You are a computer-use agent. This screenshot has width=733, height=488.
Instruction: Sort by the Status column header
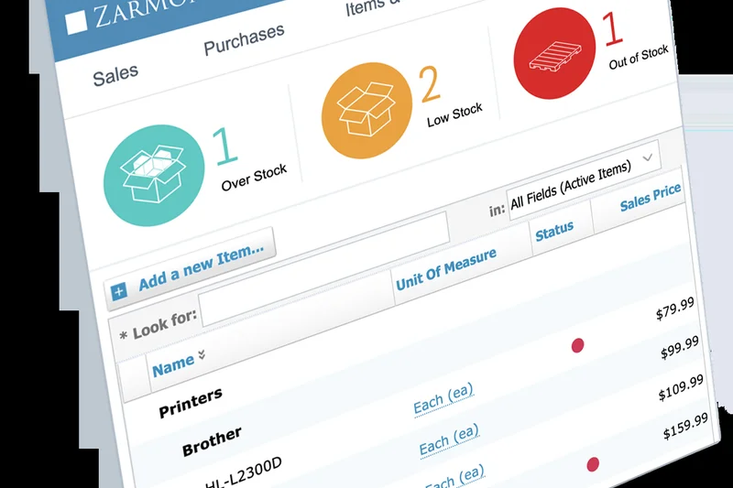tap(553, 231)
